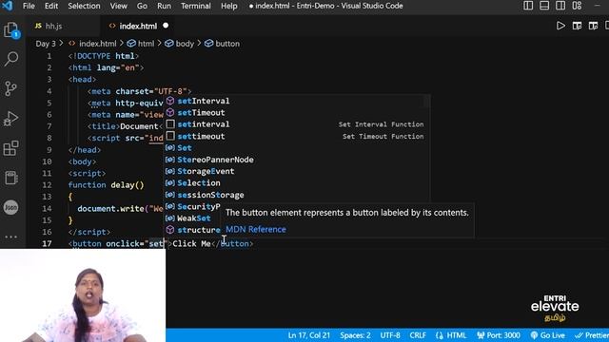This screenshot has width=609, height=342.
Task: Show additional views ellipsis in activity bar
Action: coord(10,237)
